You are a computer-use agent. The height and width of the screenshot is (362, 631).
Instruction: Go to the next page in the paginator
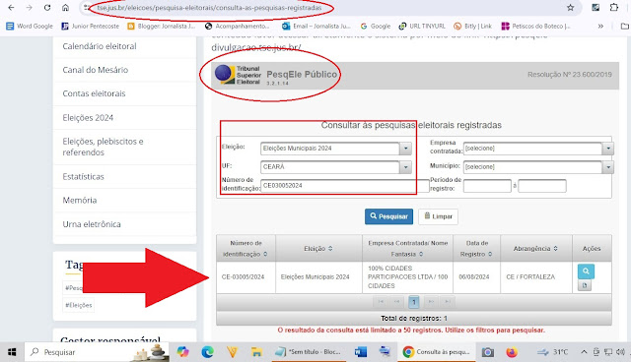point(431,301)
